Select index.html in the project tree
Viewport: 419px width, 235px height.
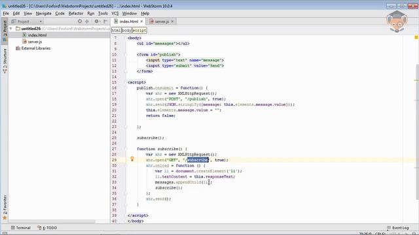click(37, 35)
